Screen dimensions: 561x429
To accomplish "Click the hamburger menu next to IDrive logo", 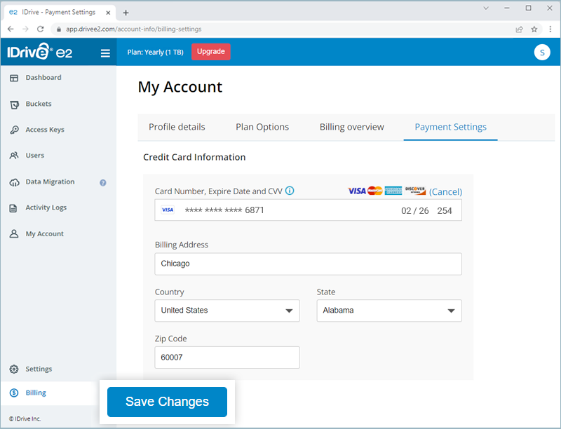I will coord(105,52).
